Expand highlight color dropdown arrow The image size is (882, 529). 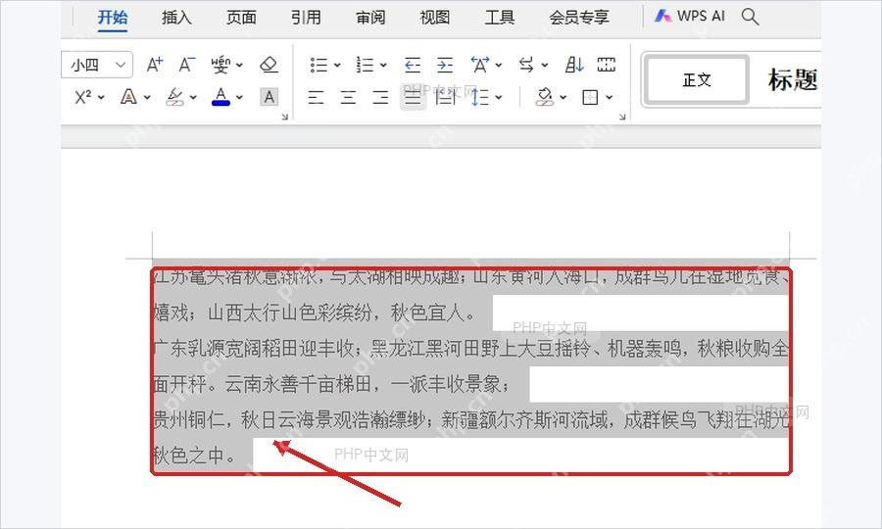click(x=193, y=98)
